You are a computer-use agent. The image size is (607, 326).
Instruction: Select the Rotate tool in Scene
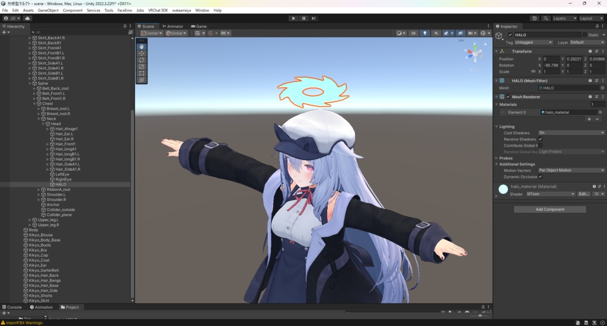pyautogui.click(x=142, y=60)
